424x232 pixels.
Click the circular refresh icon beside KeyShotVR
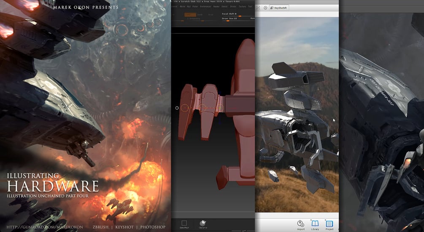pyautogui.click(x=265, y=8)
